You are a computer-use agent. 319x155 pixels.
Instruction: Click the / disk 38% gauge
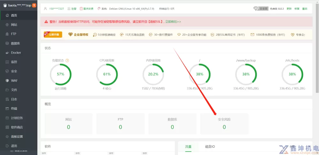pyautogui.click(x=200, y=74)
